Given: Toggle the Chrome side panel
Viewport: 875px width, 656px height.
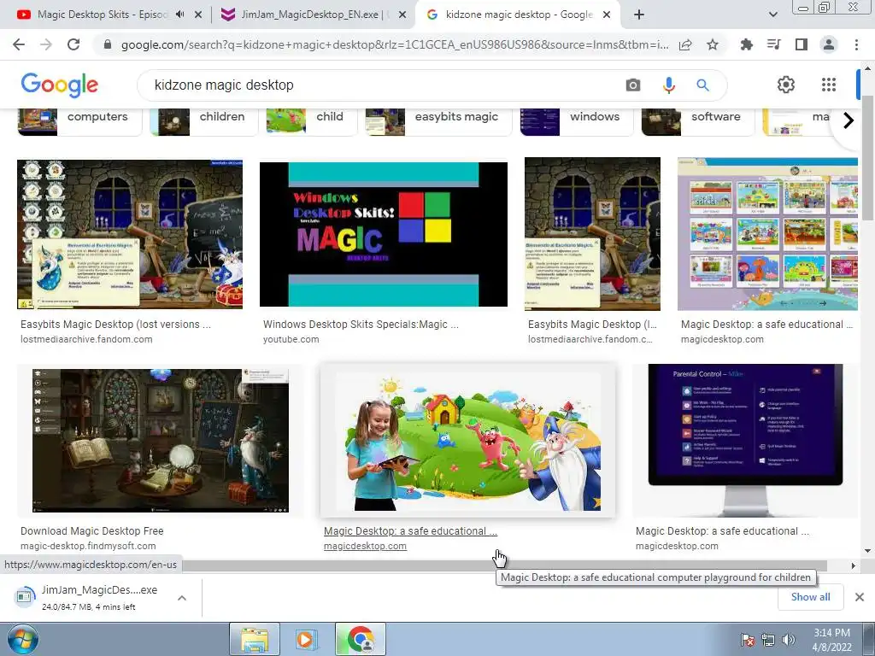Looking at the screenshot, I should (802, 44).
